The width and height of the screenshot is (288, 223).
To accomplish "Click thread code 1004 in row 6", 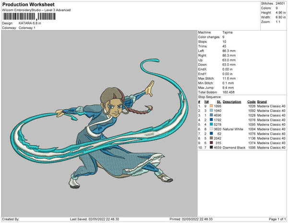I will pos(252,129).
